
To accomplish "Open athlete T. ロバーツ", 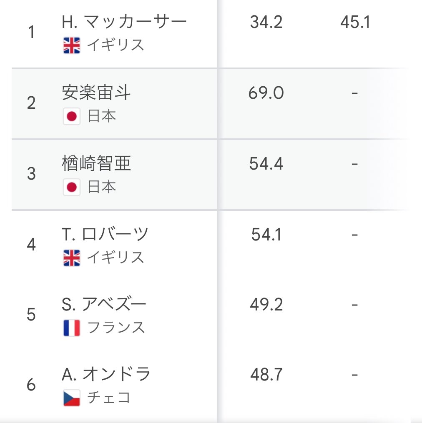I will (105, 234).
